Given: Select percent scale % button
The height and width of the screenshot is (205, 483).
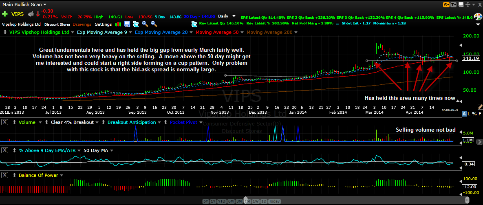Looking at the screenshot, I should [474, 114].
